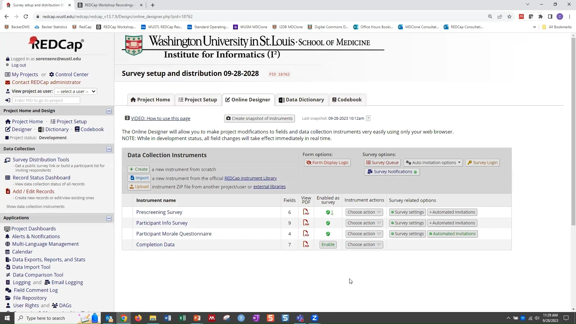The width and height of the screenshot is (576, 324).
Task: Click Import instrument button
Action: coord(139,178)
